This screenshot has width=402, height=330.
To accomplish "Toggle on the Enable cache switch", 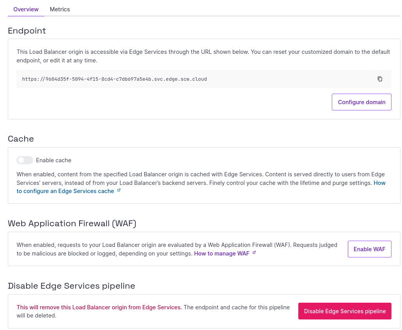I will [25, 160].
